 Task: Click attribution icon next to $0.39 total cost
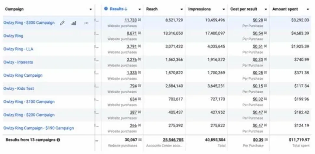click(x=266, y=140)
